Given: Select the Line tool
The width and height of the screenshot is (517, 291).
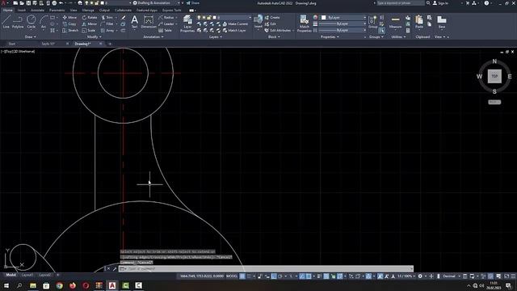Looking at the screenshot, I should tap(6, 22).
